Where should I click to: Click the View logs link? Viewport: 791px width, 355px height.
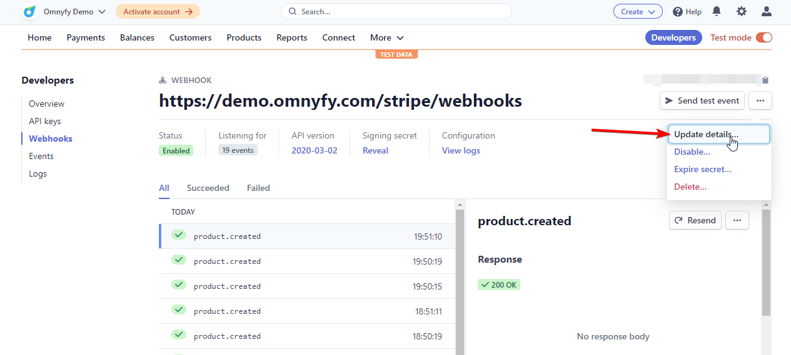(461, 150)
